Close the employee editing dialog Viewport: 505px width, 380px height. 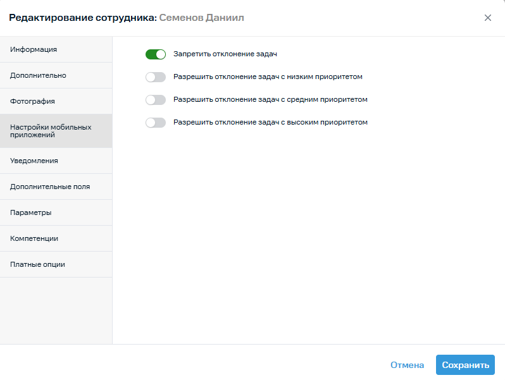[x=487, y=18]
